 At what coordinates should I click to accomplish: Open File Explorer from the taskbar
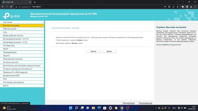point(93,108)
